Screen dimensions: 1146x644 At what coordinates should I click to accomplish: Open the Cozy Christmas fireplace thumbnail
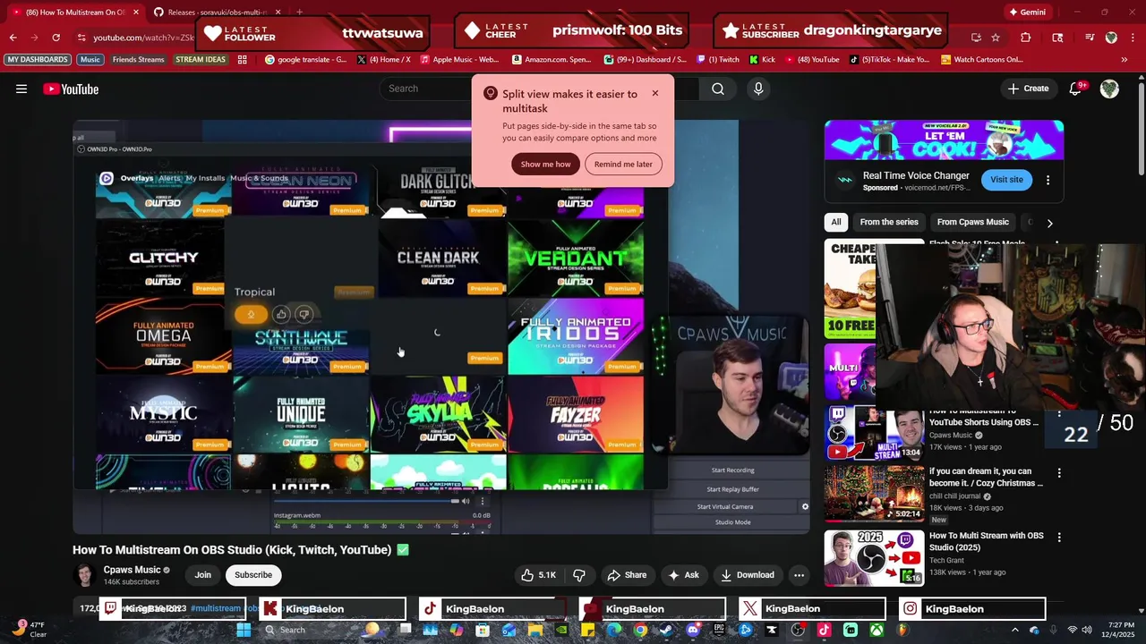[875, 493]
